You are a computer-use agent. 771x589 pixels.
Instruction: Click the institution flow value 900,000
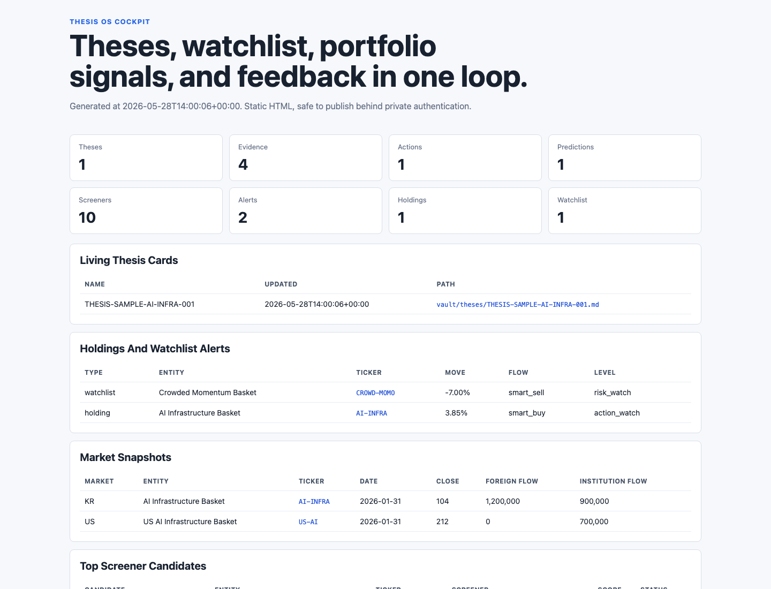coord(594,501)
